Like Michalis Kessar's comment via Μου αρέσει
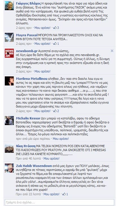 pos(61,139)
